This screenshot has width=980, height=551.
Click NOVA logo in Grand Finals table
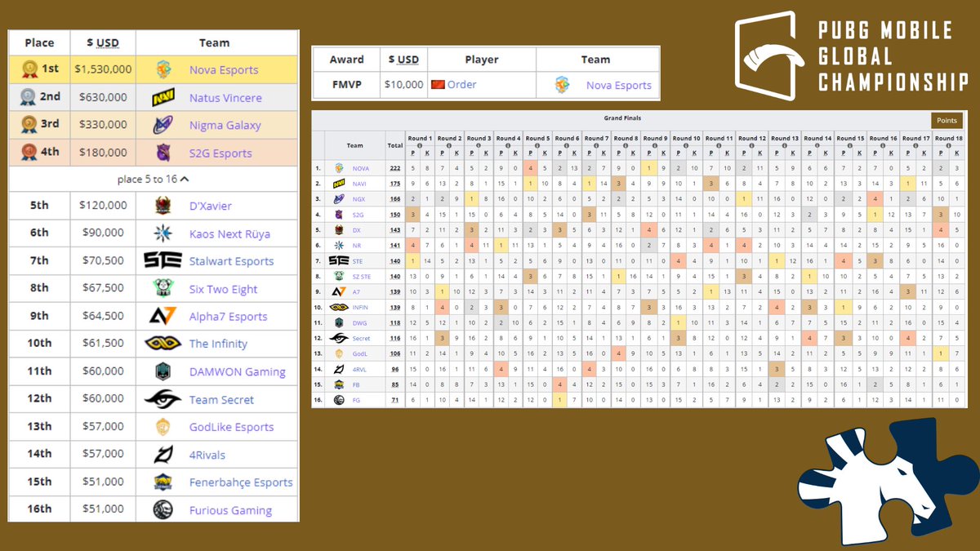click(339, 167)
